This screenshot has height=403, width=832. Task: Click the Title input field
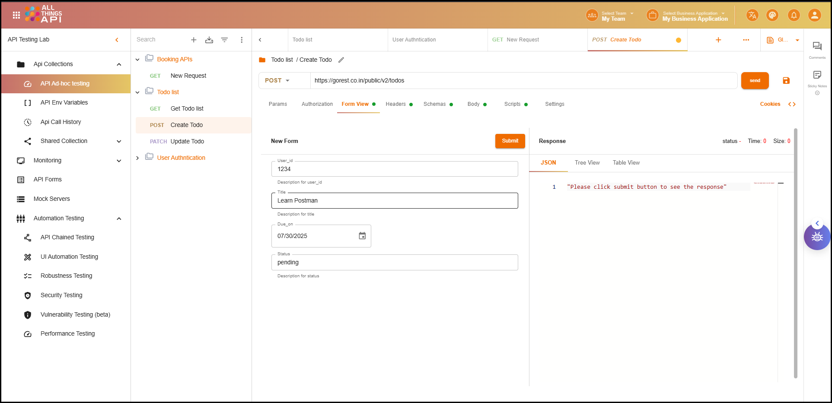(x=394, y=201)
